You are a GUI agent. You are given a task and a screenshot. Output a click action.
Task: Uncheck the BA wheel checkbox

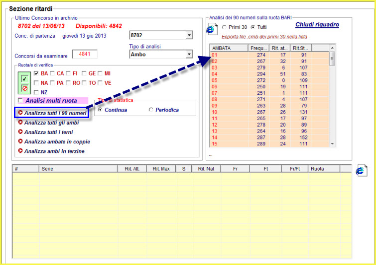click(x=36, y=73)
